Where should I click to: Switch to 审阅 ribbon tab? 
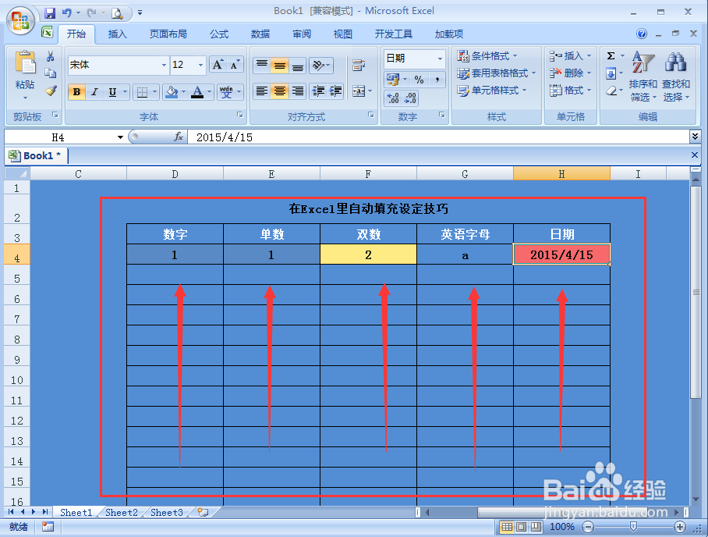click(302, 34)
